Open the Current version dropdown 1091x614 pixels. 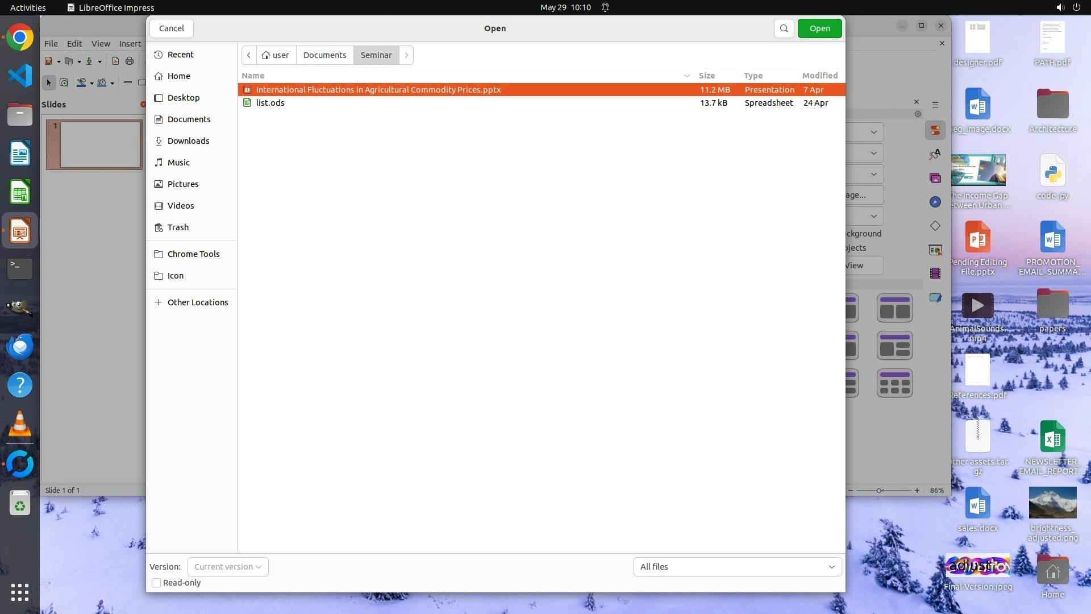coord(228,567)
